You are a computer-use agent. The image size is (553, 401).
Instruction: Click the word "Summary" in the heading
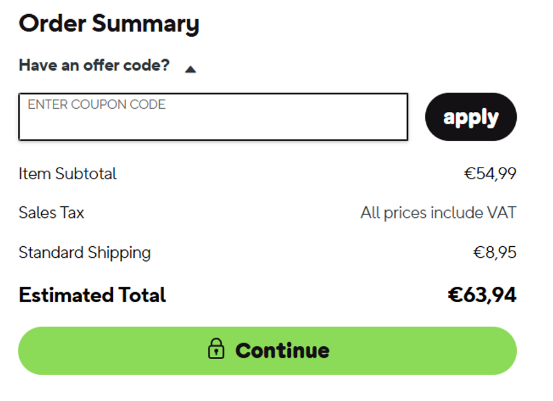146,24
